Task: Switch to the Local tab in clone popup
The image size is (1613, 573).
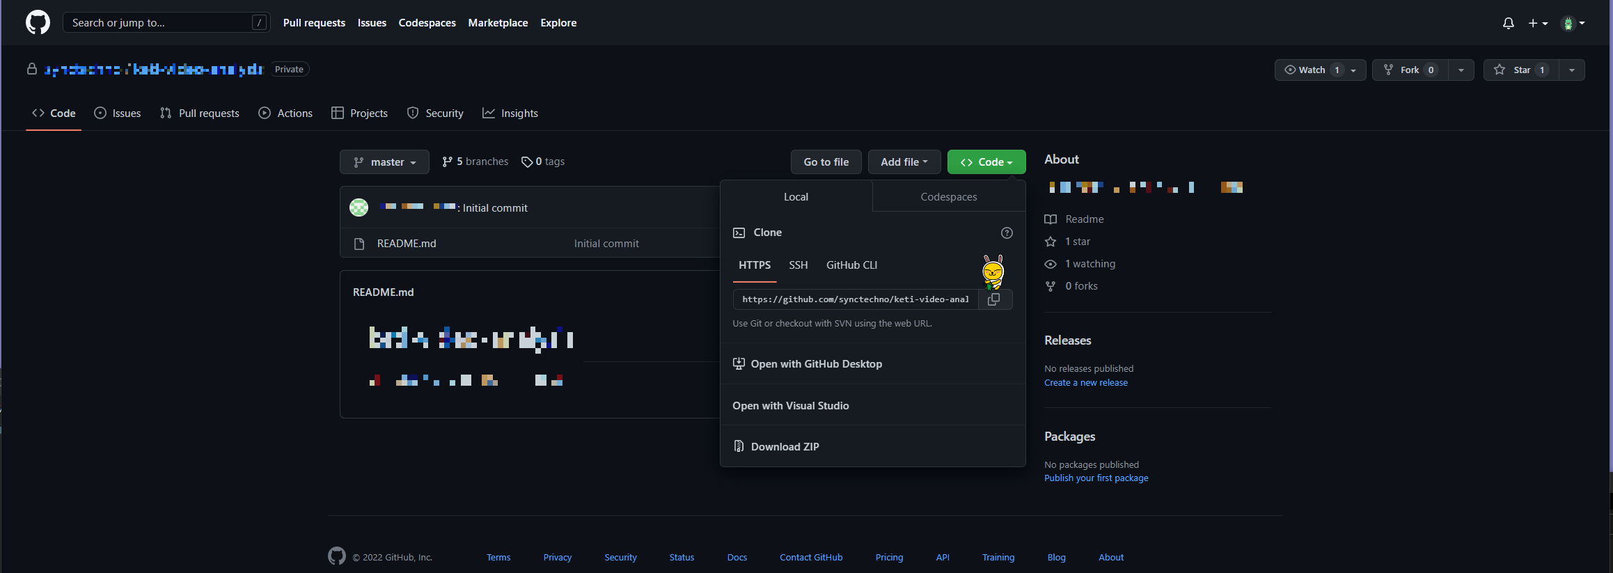Action: (x=796, y=196)
